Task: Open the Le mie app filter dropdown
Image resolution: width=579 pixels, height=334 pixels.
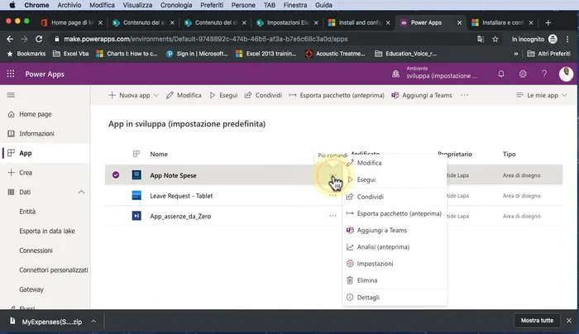Action: pyautogui.click(x=542, y=95)
